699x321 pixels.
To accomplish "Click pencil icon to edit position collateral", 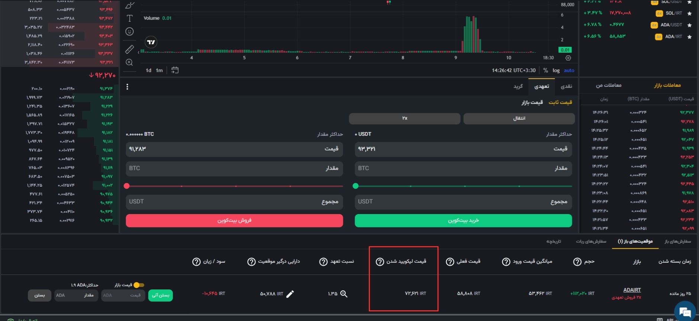I will coord(290,294).
